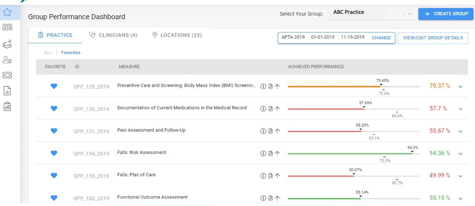Open the buildings icon in left sidebar
The image size is (475, 206).
(x=7, y=27)
